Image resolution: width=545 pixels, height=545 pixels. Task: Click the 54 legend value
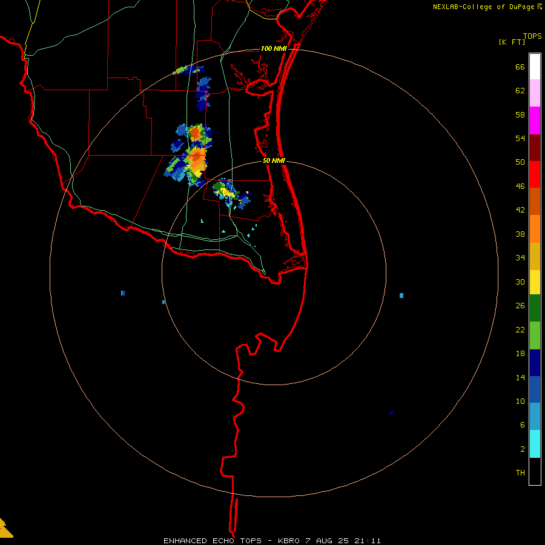click(520, 138)
